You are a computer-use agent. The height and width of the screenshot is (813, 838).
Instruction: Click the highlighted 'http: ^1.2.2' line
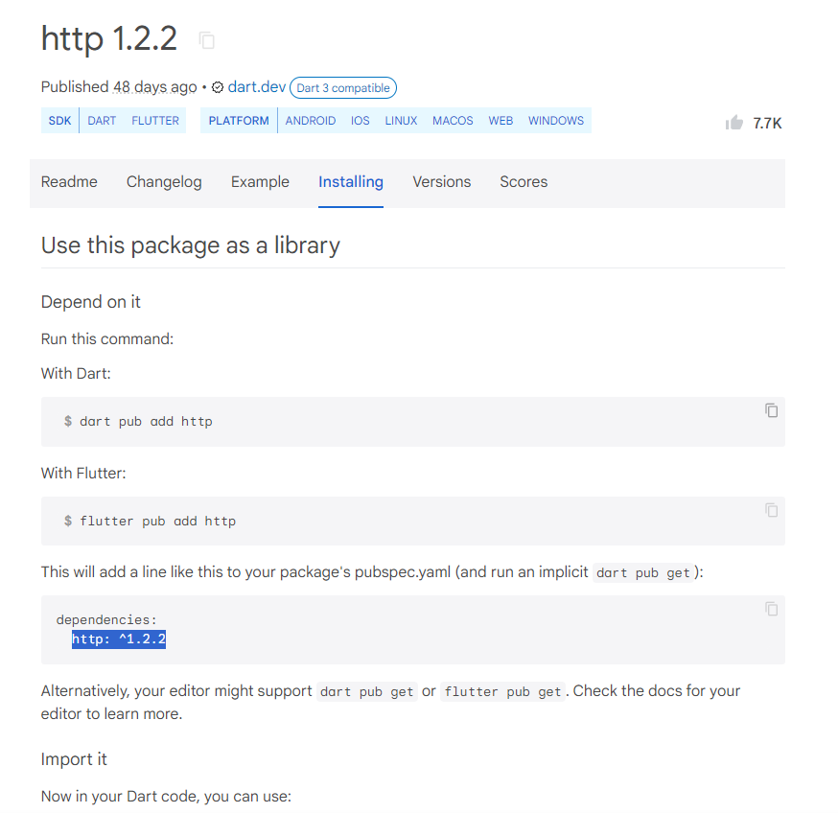pos(119,639)
